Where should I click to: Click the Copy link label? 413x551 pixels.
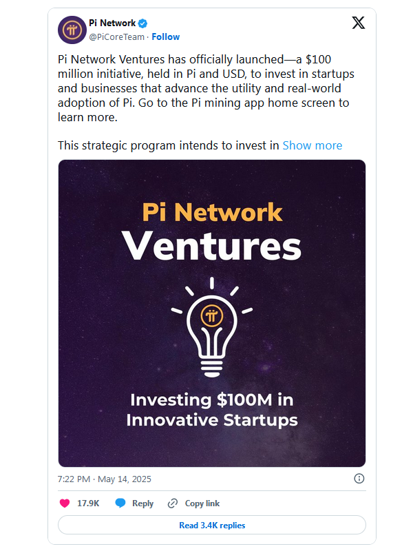pyautogui.click(x=202, y=503)
